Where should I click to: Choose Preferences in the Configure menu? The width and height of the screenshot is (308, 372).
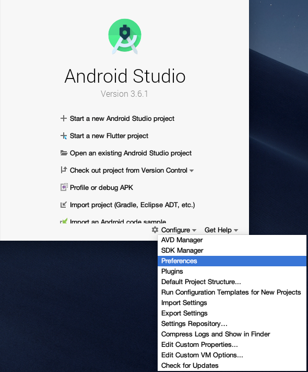point(232,261)
